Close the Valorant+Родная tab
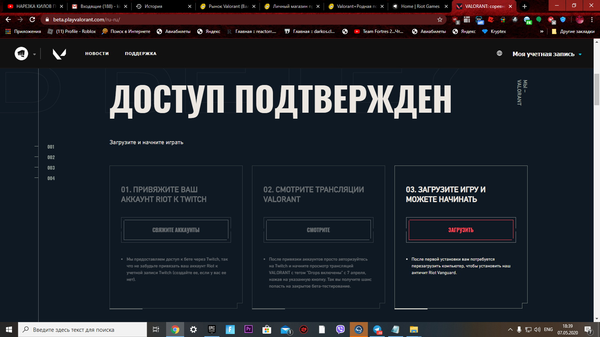 point(382,6)
